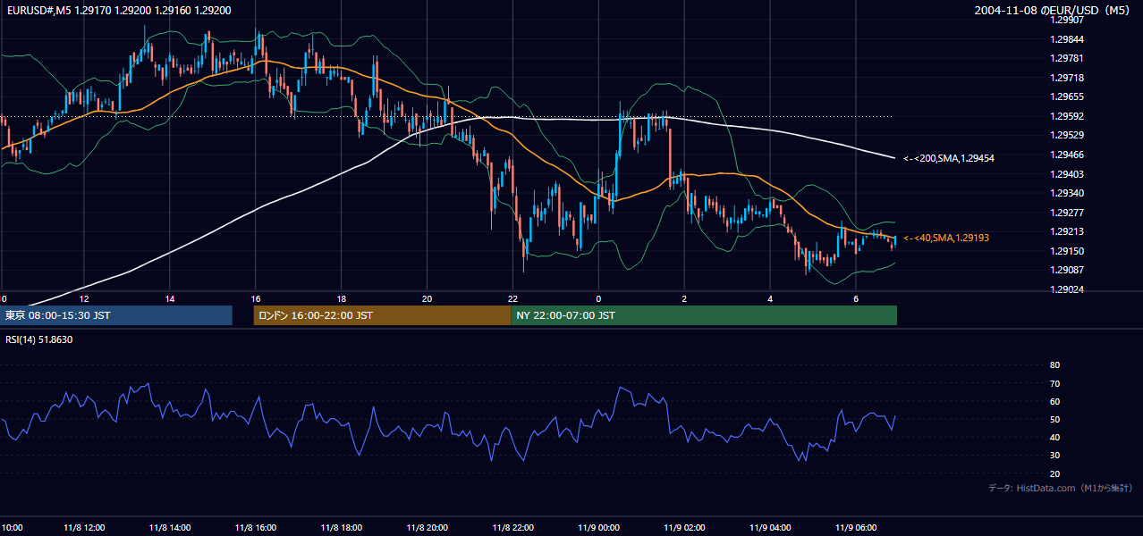This screenshot has height=536, width=1143.
Task: Click price axis value 1.29277
Action: tap(1067, 213)
